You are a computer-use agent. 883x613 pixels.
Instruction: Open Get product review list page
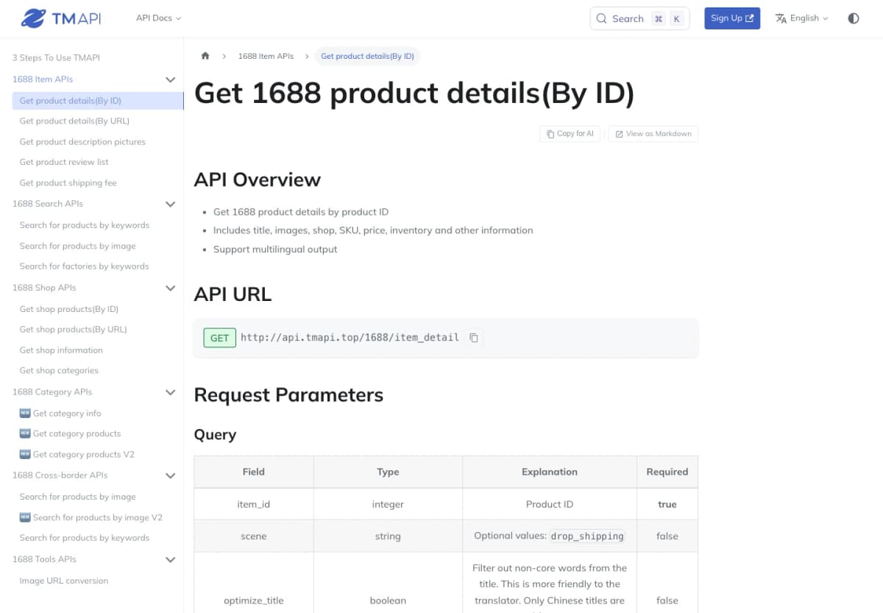tap(64, 162)
